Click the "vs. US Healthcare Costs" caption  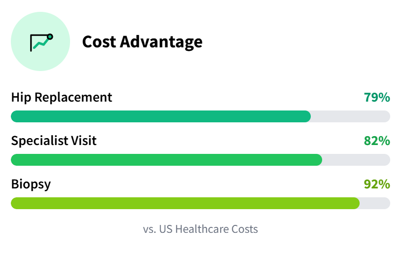point(200,229)
